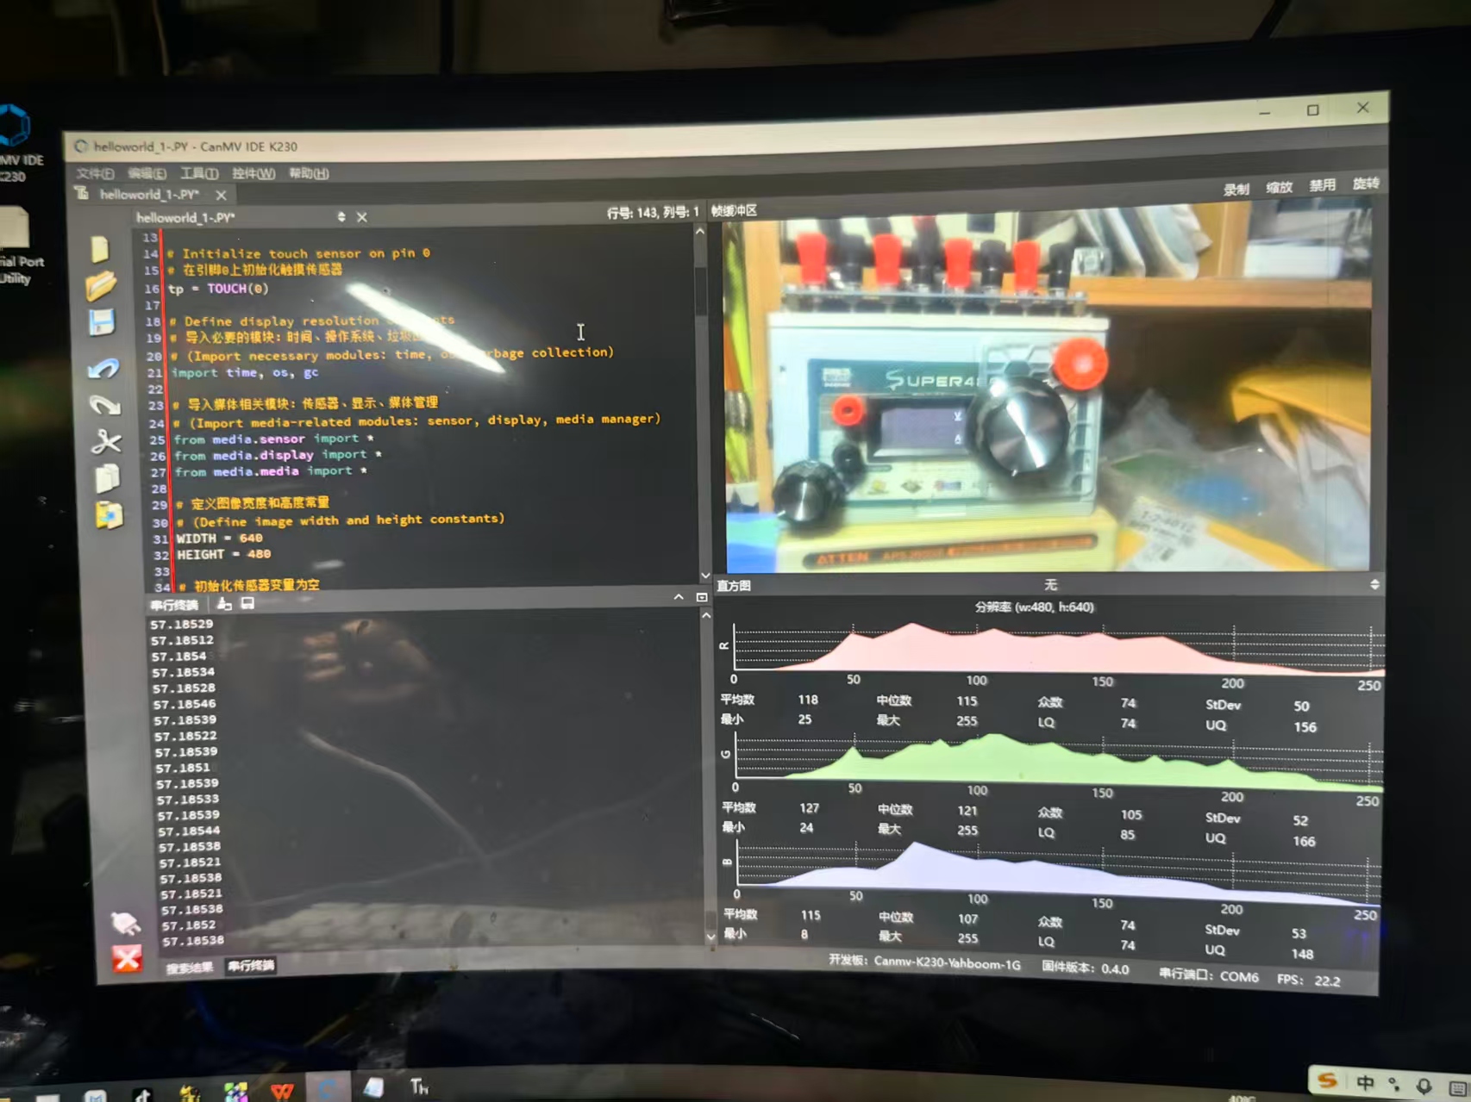The image size is (1471, 1102).
Task: Click the 分辨率 (w:480, h:640) text
Action: [x=1034, y=607]
